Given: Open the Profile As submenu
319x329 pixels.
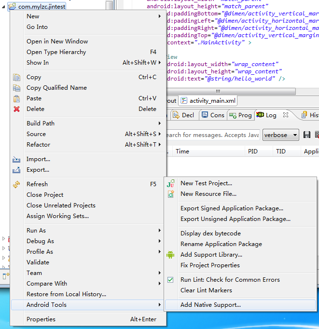Looking at the screenshot, I should (x=88, y=252).
